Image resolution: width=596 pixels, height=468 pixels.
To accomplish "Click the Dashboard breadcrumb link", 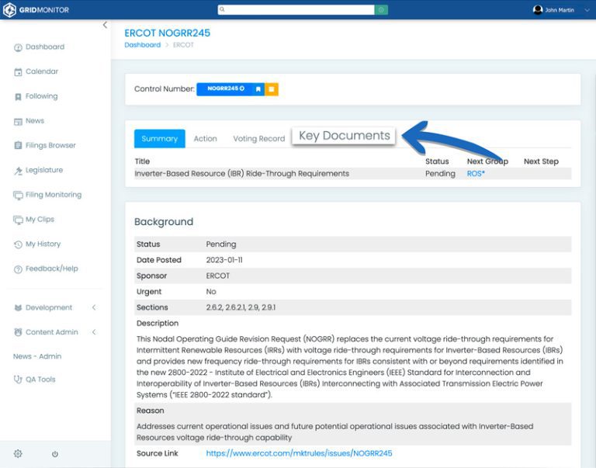I will [143, 45].
